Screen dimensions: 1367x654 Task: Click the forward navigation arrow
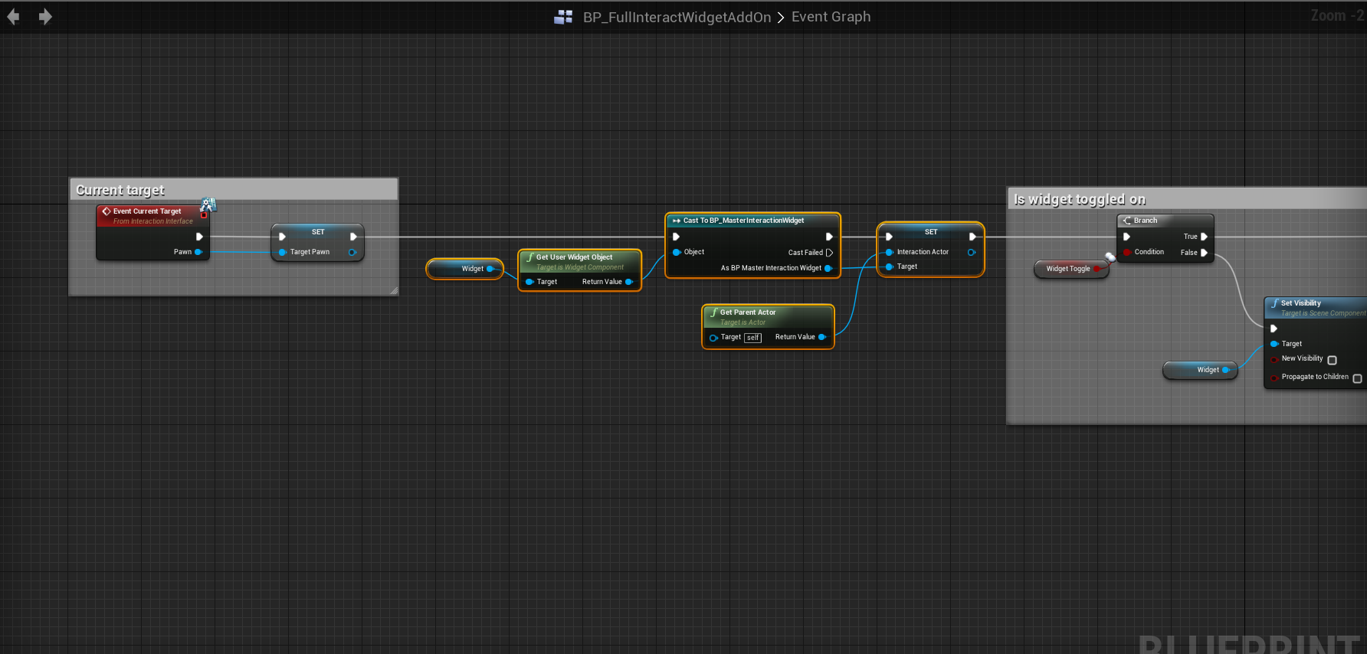45,17
